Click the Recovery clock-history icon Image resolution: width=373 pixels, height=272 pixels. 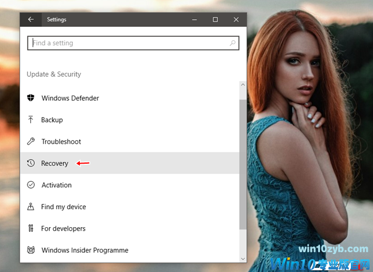tap(31, 163)
